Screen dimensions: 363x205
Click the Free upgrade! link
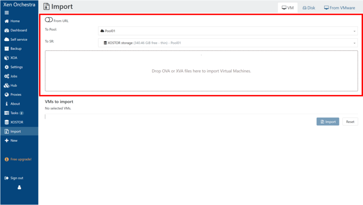point(21,159)
